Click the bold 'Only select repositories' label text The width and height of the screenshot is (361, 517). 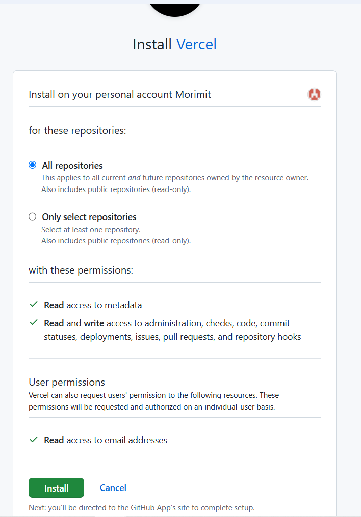(x=89, y=217)
